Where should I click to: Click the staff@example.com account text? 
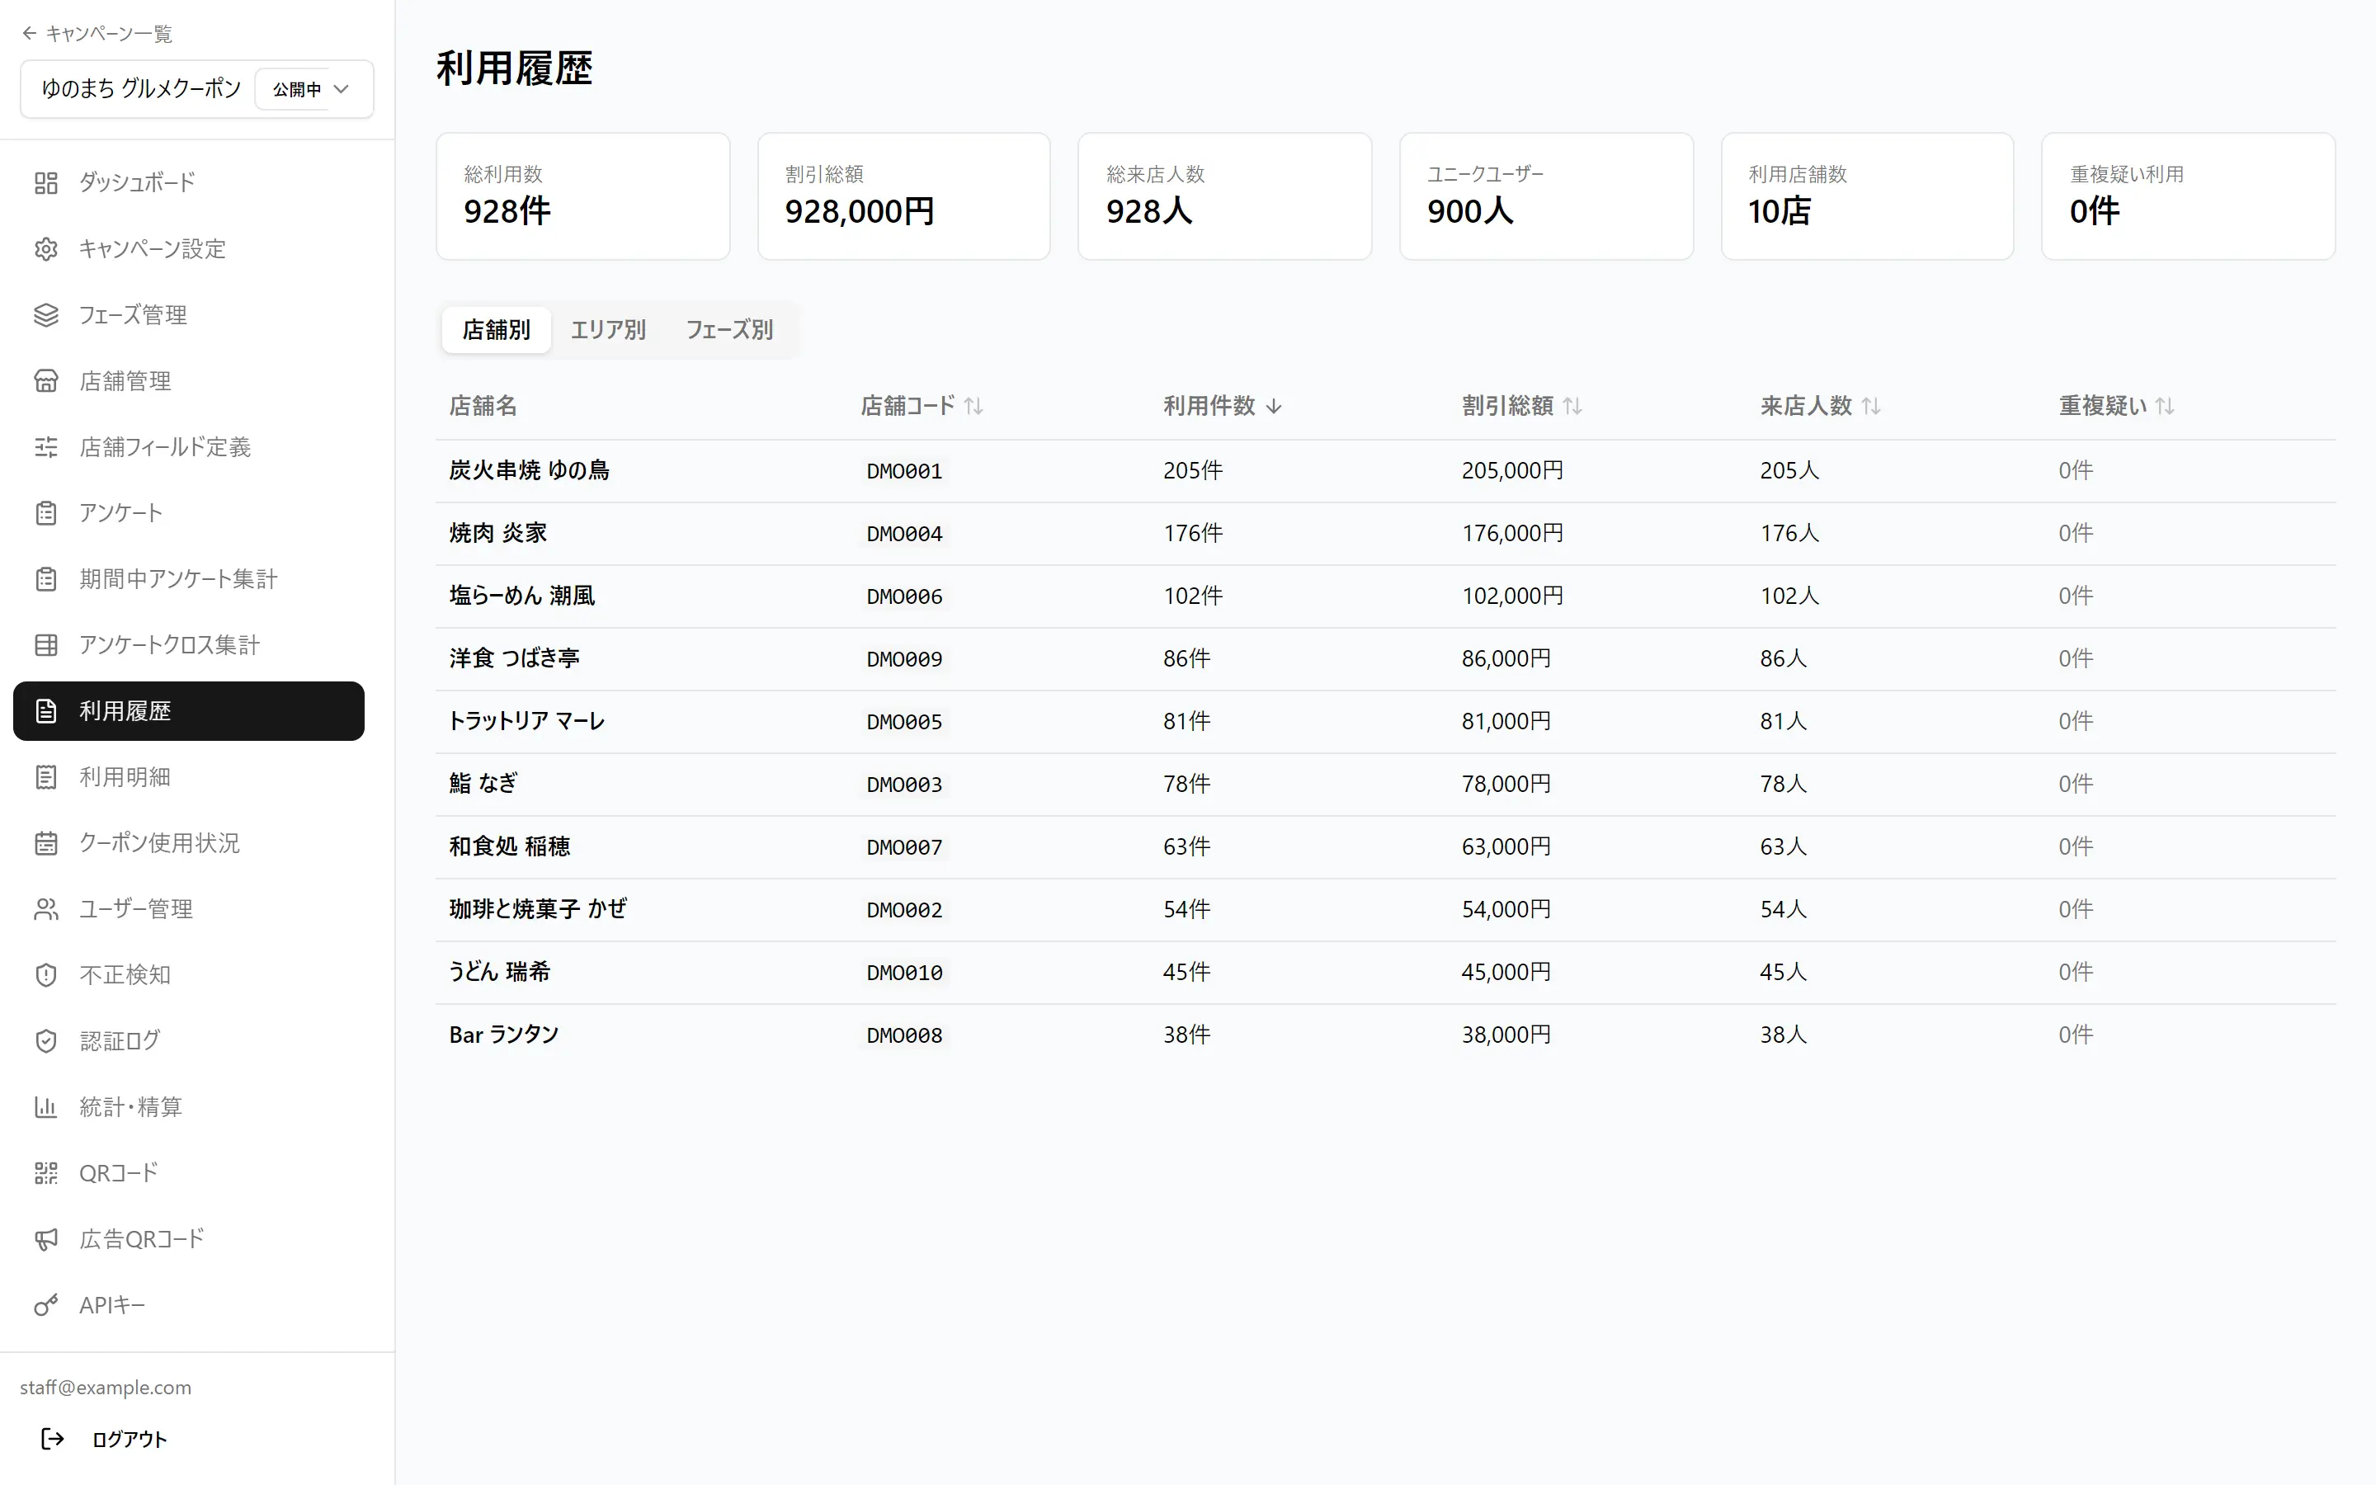(x=106, y=1388)
